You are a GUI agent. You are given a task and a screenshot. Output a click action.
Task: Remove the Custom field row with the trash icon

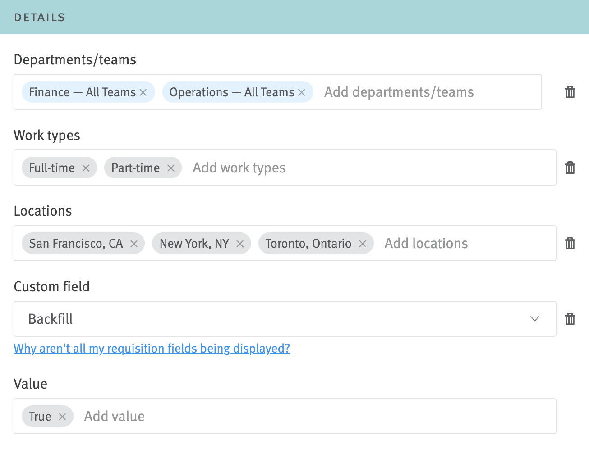(x=570, y=319)
